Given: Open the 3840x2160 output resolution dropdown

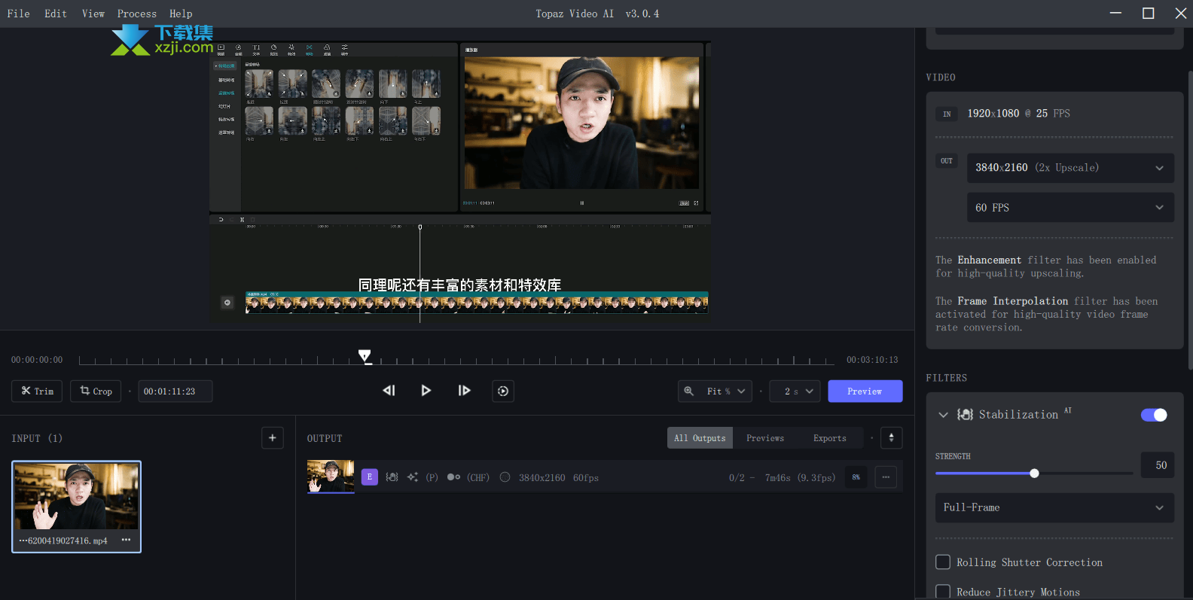Looking at the screenshot, I should tap(1070, 168).
